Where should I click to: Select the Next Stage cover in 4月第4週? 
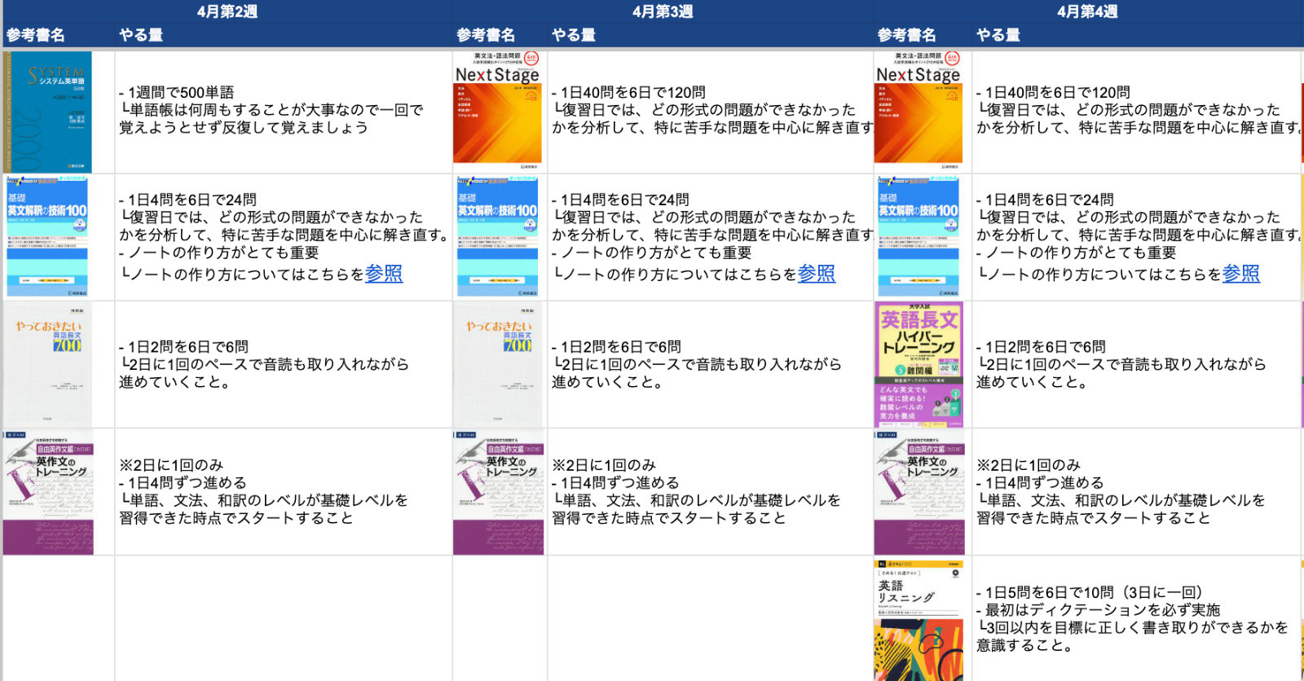(918, 112)
